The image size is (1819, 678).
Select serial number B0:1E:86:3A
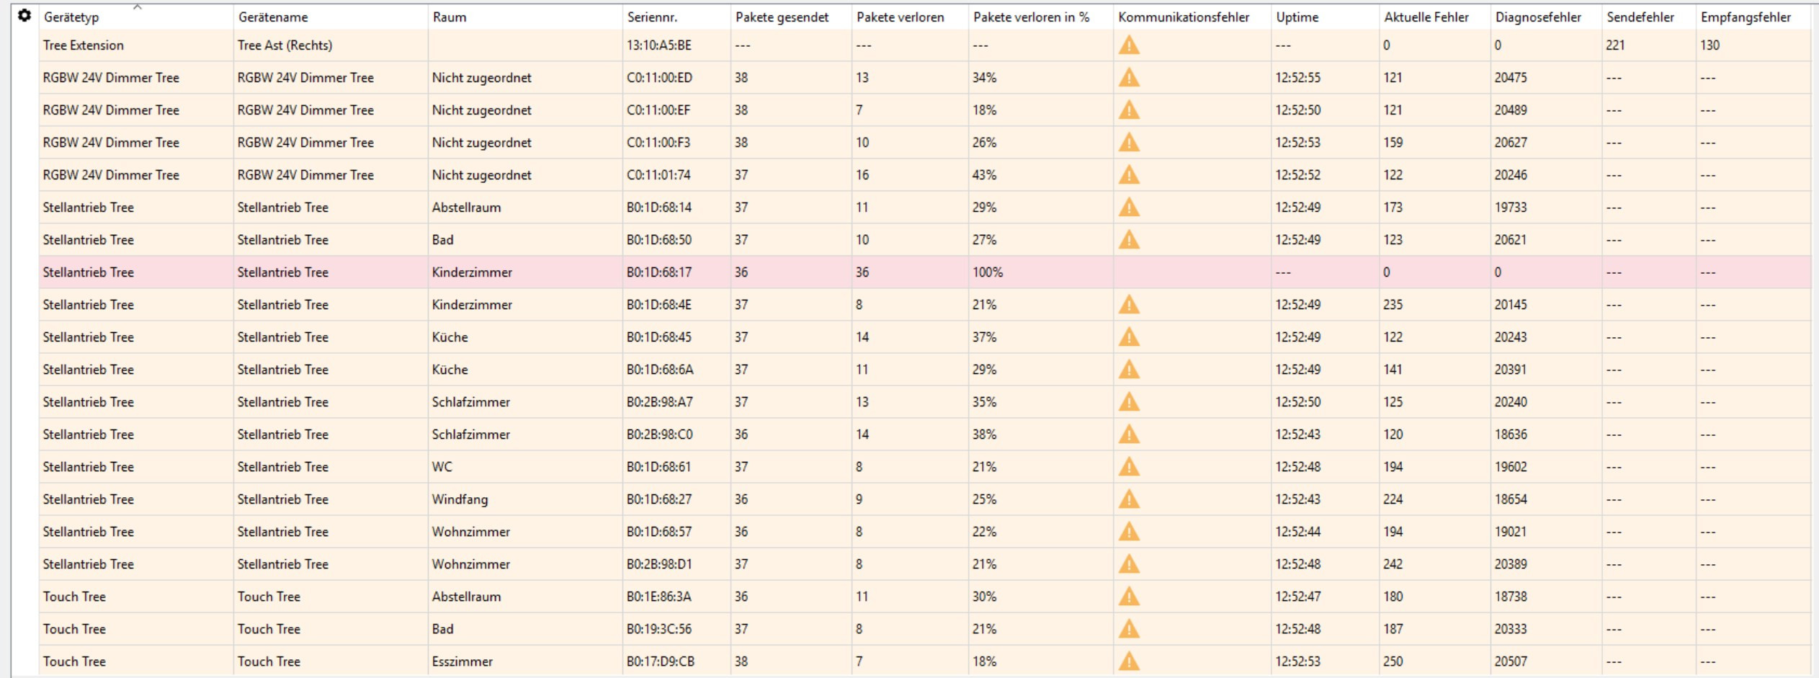tap(658, 597)
